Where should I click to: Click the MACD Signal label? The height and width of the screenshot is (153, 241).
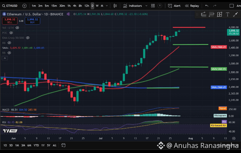click(222, 108)
